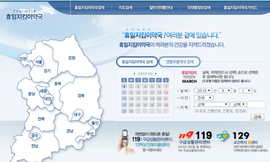This screenshot has height=162, width=270.
Task: Open the day dropdown showing 1
Action: [245, 91]
